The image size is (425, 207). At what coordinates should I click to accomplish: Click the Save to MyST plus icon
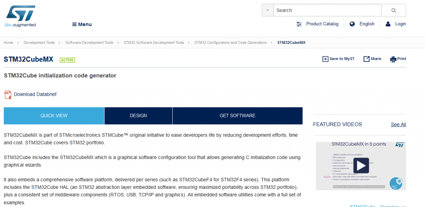point(325,59)
